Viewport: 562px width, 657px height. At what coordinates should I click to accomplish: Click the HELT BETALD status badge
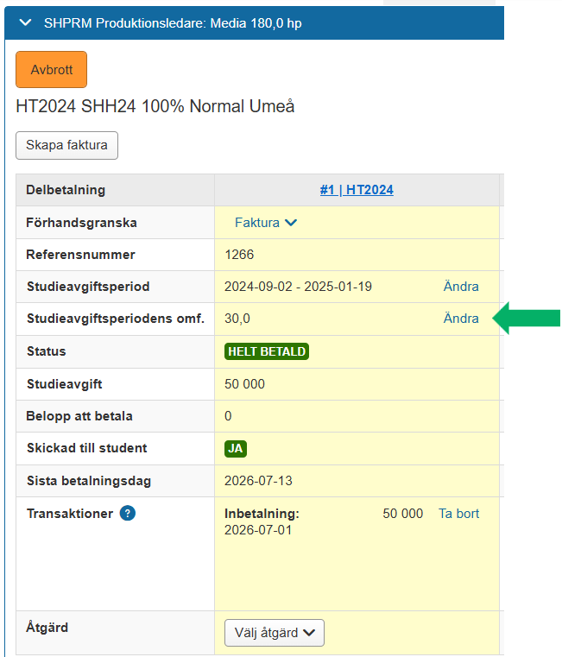pos(267,351)
